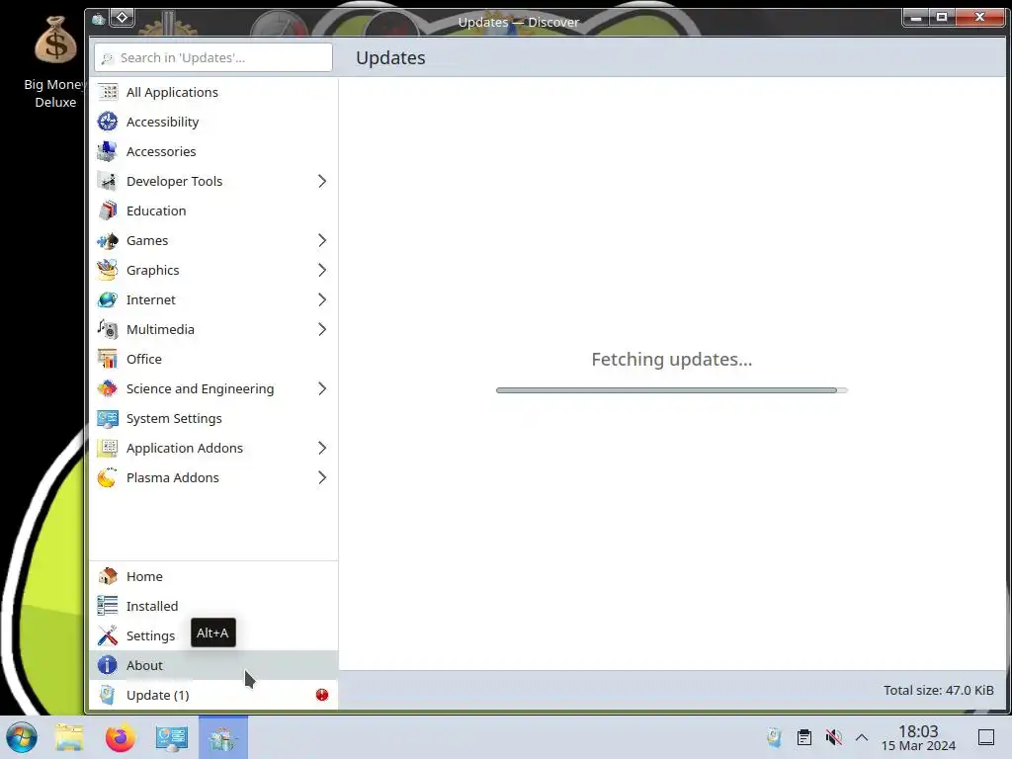
Task: Show hidden system tray icons arrow
Action: [x=862, y=737]
